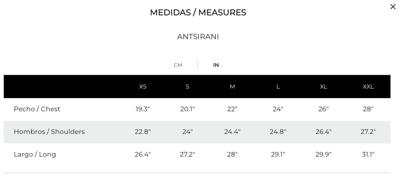Image resolution: width=400 pixels, height=178 pixels.
Task: Click the 19.3" chest value for XS
Action: [143, 109]
